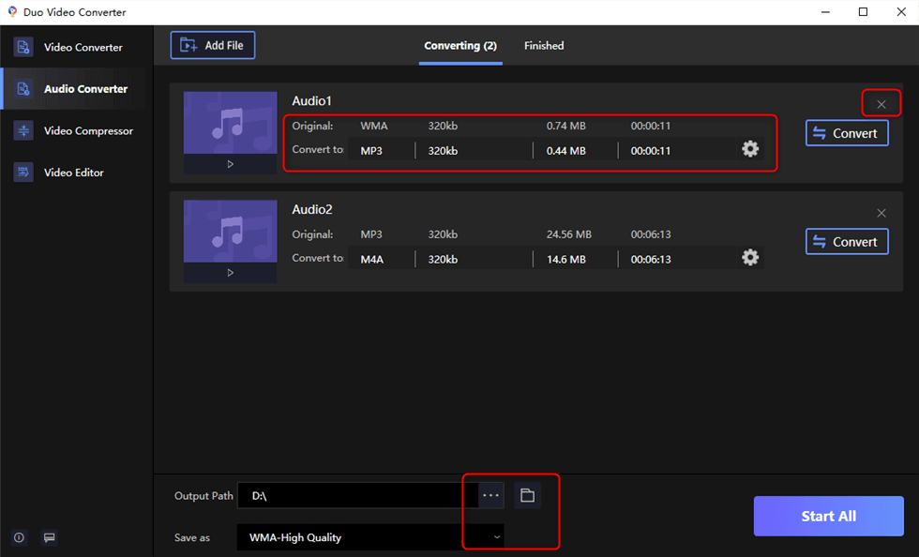Open the Video Compressor section
Screen dimensions: 919x557
point(76,130)
